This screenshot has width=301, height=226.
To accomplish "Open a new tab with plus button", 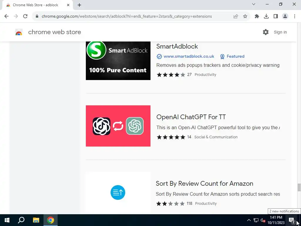I will 79,5.
